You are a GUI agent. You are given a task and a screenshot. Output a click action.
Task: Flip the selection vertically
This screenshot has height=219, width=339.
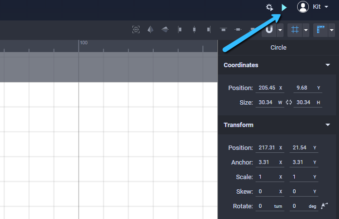coord(165,29)
